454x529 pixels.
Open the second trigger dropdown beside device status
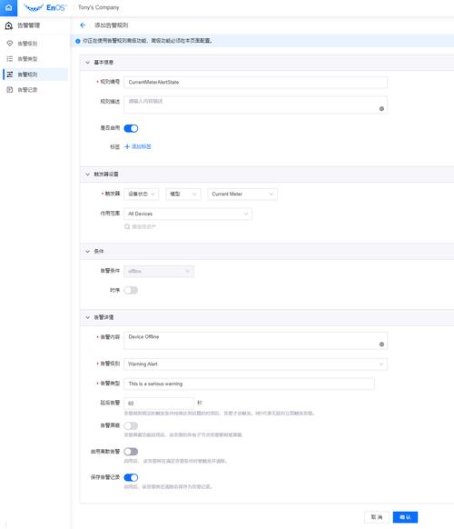pyautogui.click(x=183, y=194)
